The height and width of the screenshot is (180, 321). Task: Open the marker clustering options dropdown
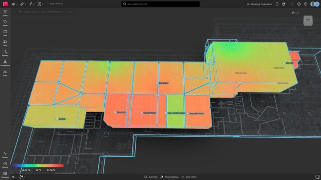pos(22,177)
